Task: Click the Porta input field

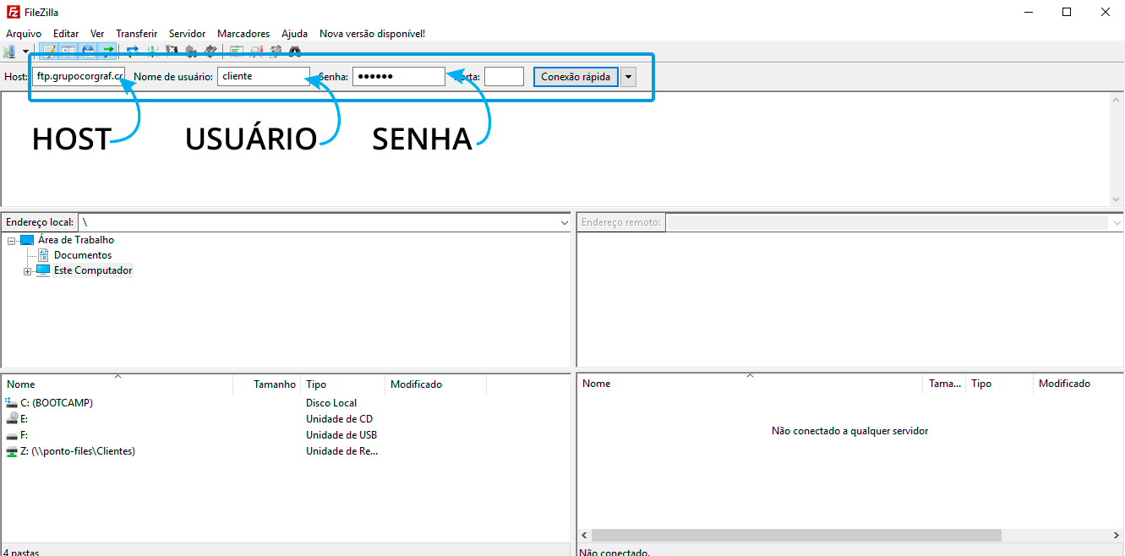Action: (x=504, y=76)
